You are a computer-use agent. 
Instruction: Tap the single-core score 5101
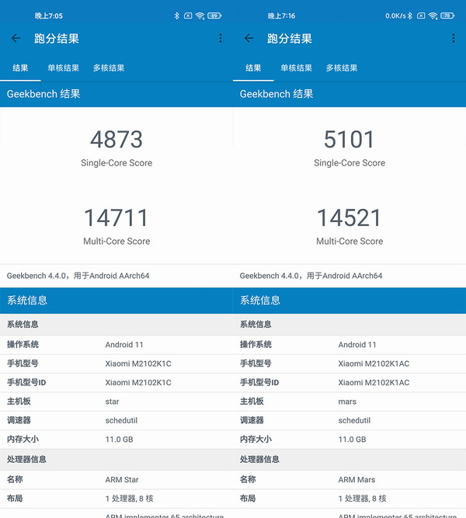pos(349,139)
